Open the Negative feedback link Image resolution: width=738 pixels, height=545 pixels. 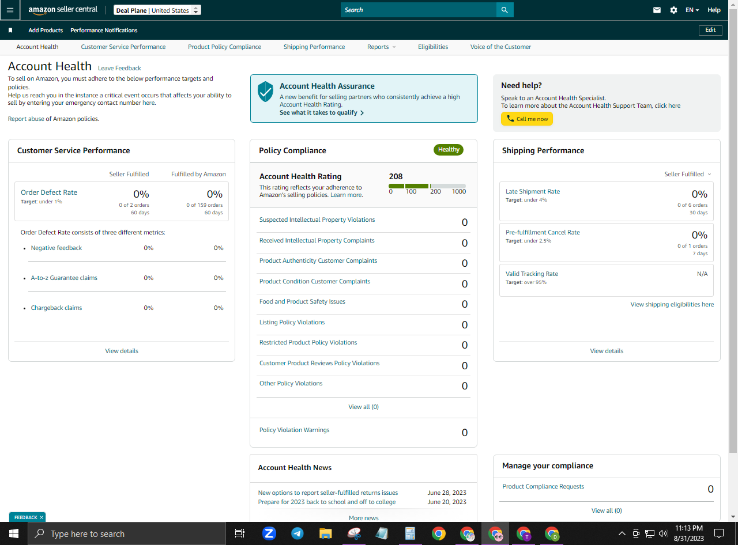[x=57, y=248]
